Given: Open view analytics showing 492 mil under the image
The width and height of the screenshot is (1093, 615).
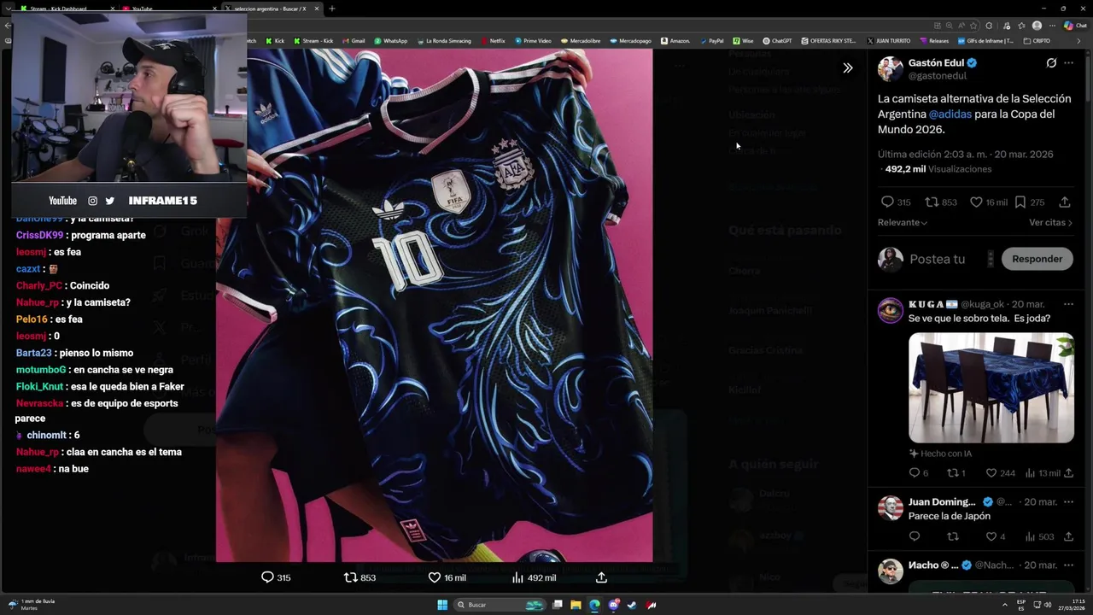Looking at the screenshot, I should 534,577.
